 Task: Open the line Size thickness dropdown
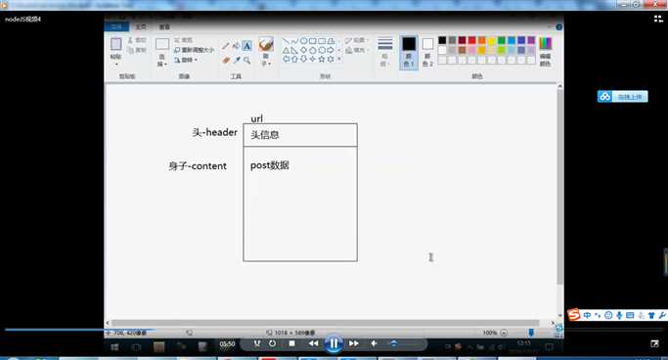tap(384, 52)
